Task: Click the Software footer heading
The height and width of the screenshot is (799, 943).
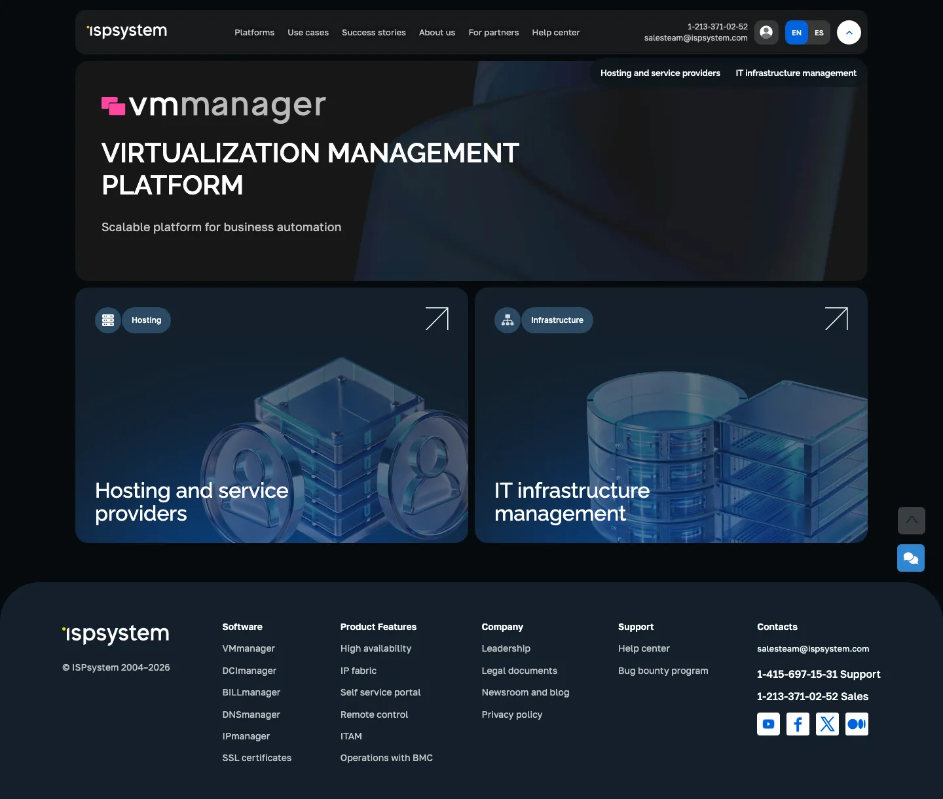Action: (242, 627)
